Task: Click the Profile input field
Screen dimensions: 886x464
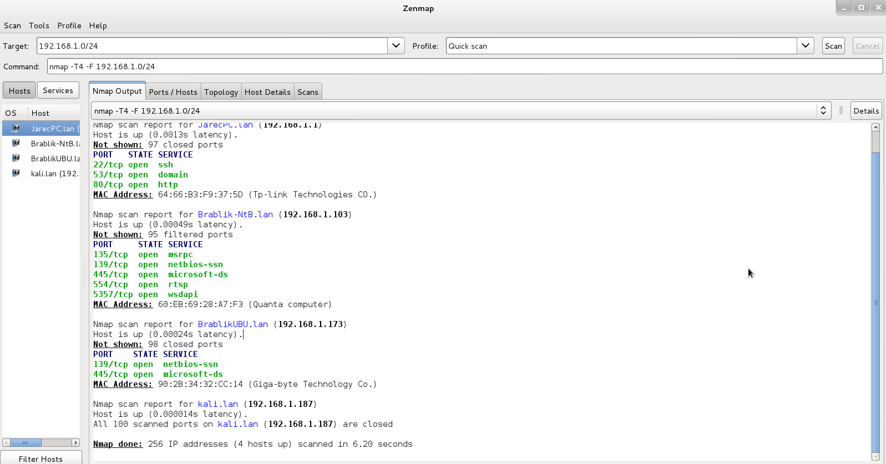Action: point(621,46)
